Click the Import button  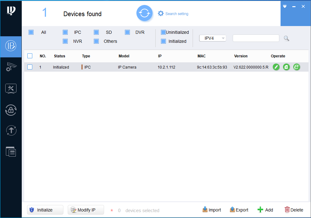point(212,210)
